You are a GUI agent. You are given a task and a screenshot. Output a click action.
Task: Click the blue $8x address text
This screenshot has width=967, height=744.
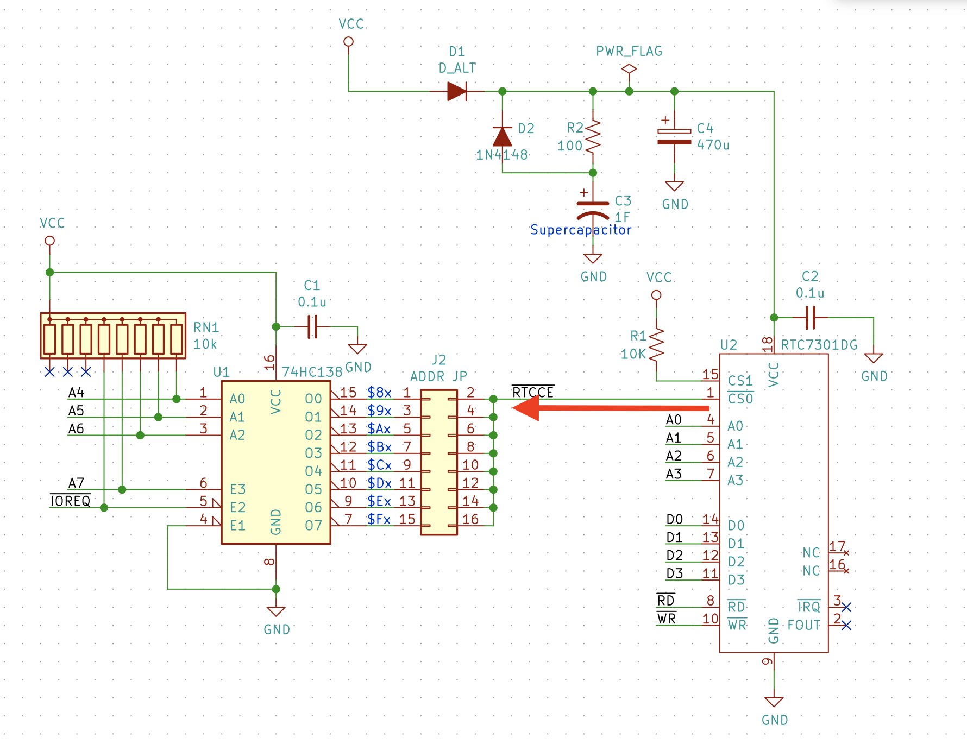pos(379,393)
